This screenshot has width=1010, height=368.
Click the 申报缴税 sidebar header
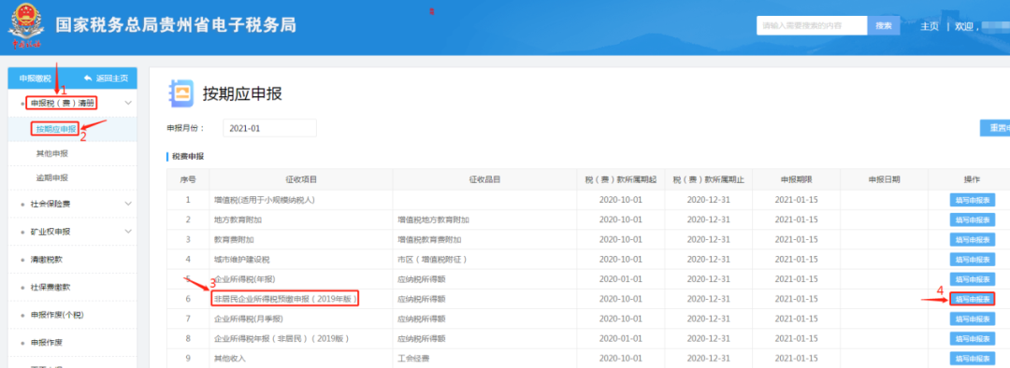tap(35, 78)
